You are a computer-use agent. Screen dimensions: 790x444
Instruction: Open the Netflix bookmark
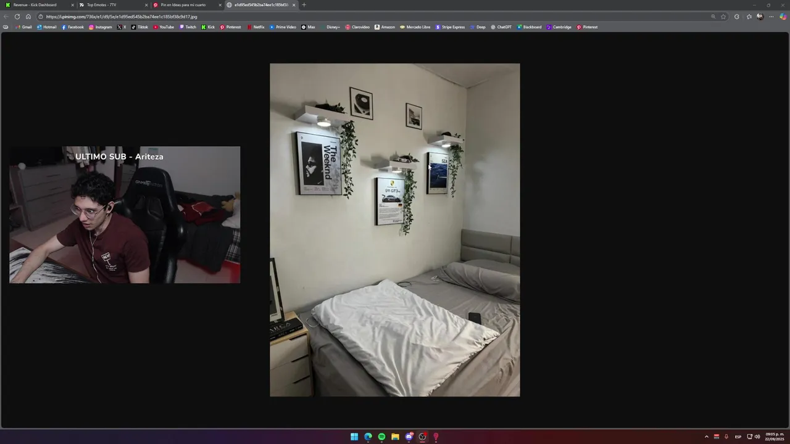pos(256,27)
